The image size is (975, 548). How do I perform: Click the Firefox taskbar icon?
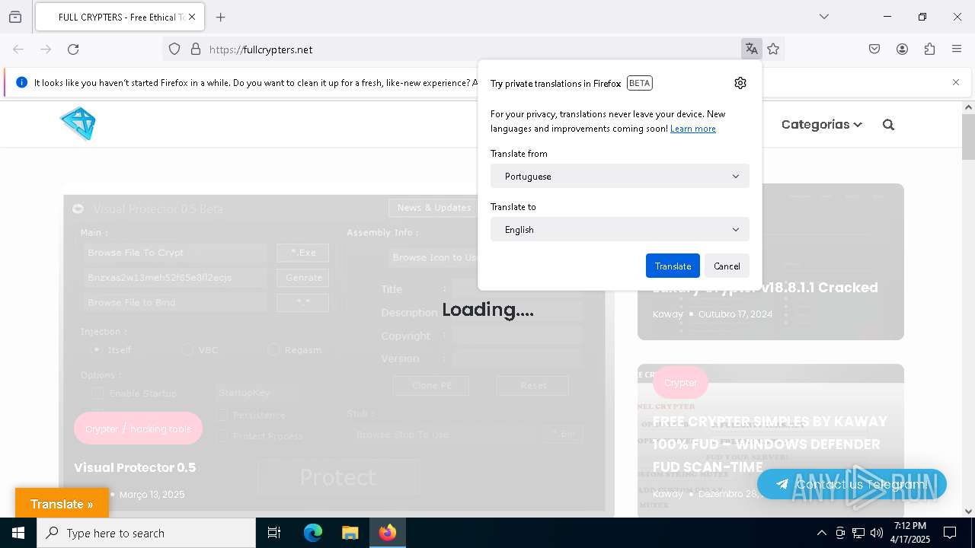pyautogui.click(x=387, y=533)
